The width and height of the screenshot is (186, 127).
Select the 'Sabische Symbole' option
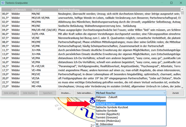point(131,111)
